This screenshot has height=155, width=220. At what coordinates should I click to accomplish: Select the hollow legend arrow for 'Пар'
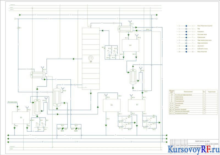(x=186, y=29)
